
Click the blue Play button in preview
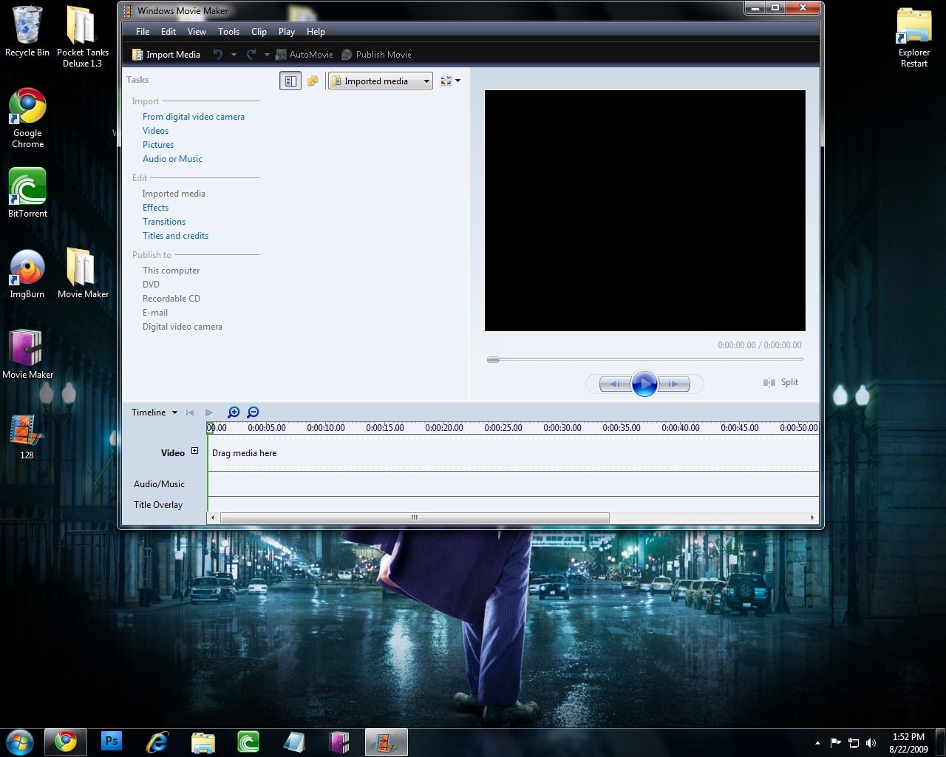pos(644,384)
